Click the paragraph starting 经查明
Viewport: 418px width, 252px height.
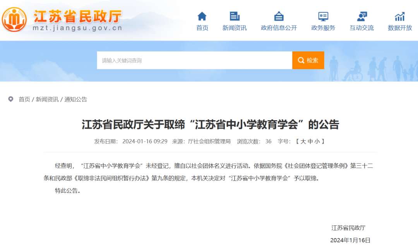click(209, 172)
